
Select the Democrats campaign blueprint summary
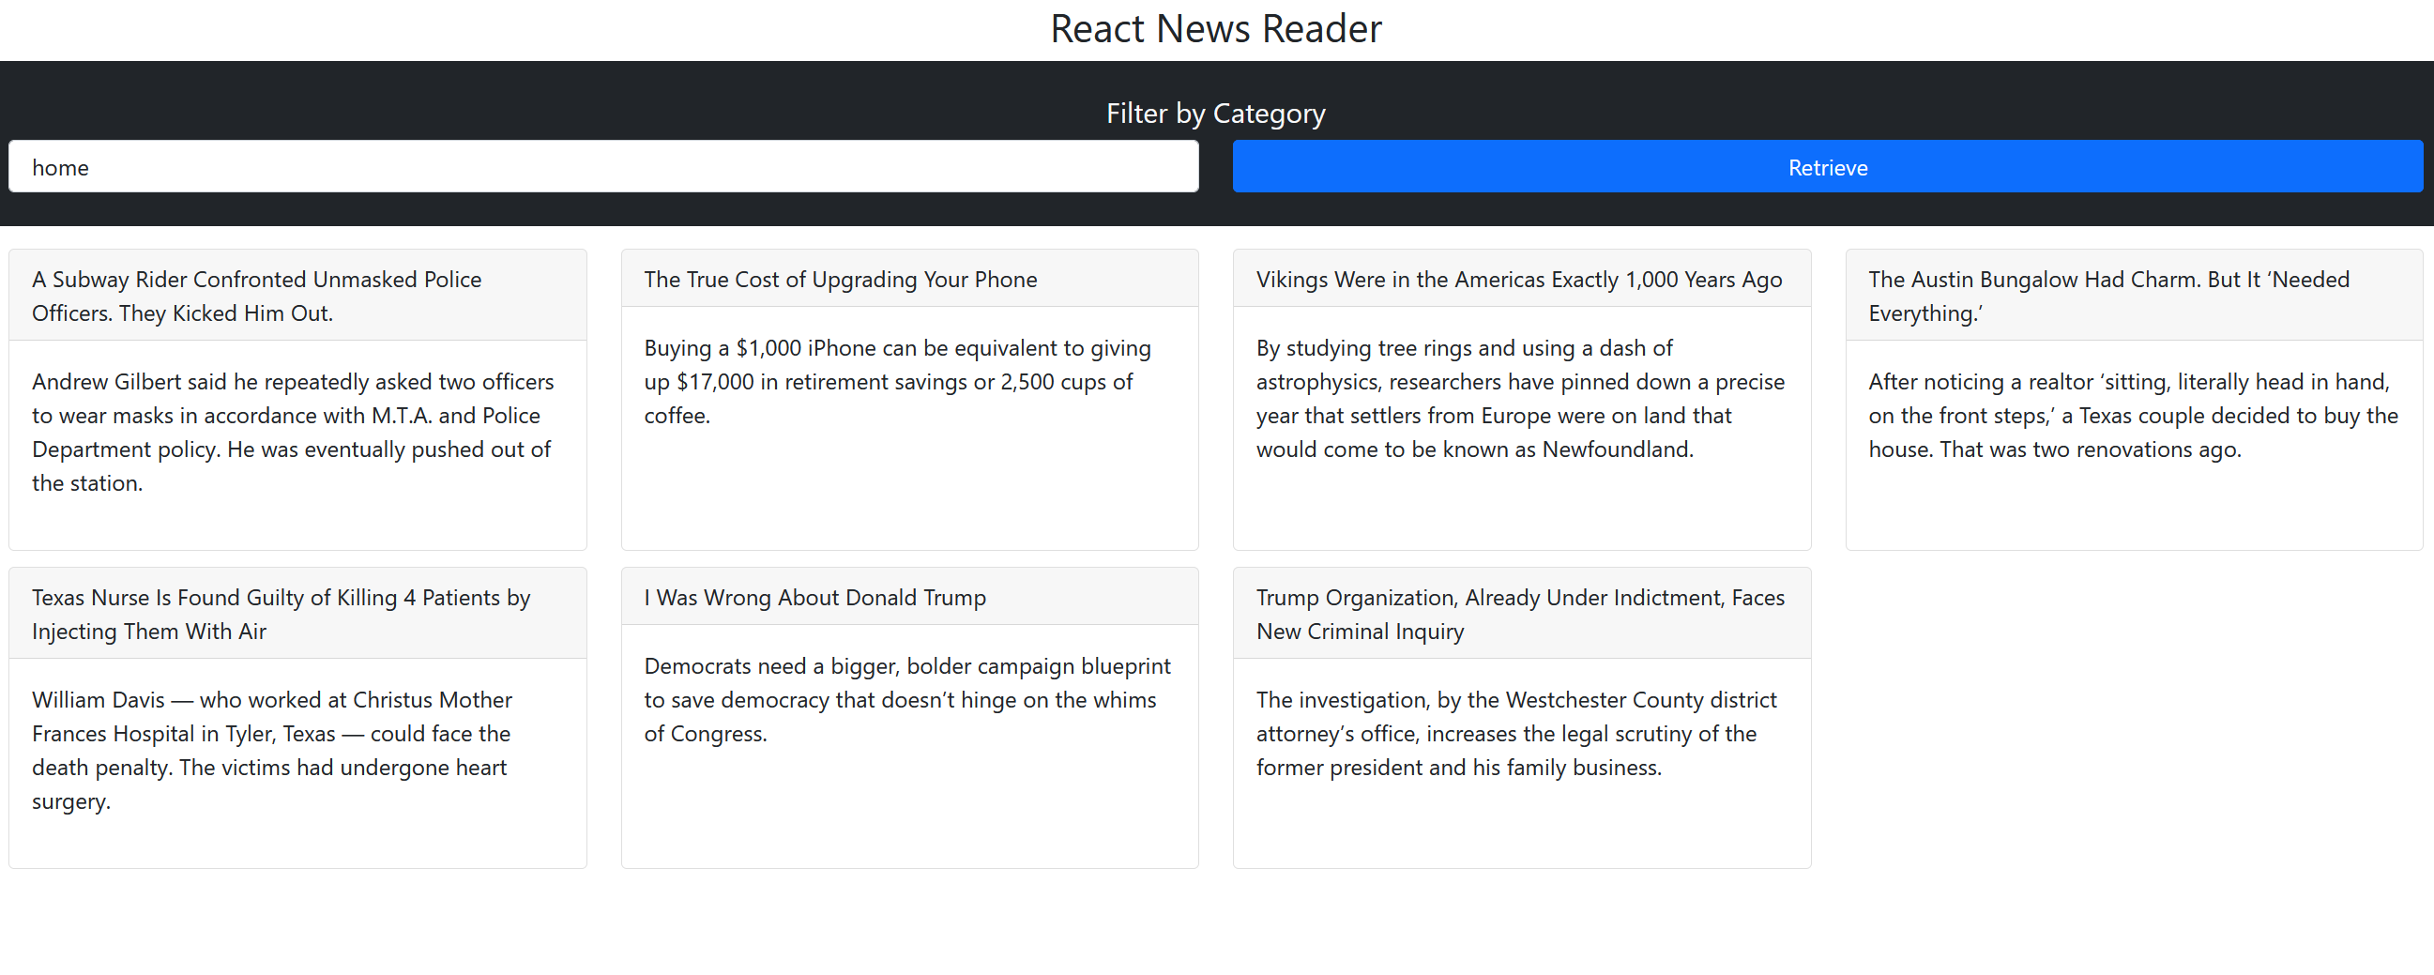pyautogui.click(x=906, y=700)
